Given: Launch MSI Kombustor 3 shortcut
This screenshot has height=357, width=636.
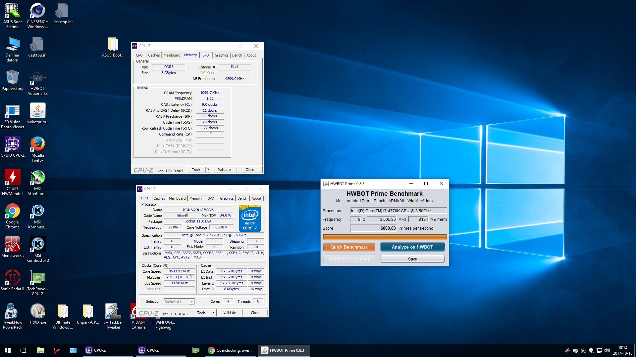Looking at the screenshot, I should point(37,250).
